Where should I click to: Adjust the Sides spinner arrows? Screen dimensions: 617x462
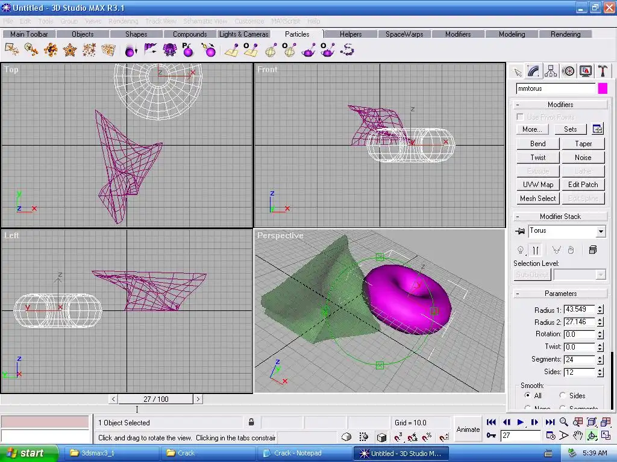[600, 372]
